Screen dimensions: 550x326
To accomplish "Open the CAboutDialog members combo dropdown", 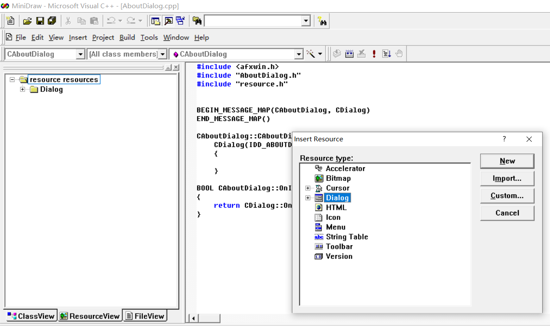I will tap(298, 54).
